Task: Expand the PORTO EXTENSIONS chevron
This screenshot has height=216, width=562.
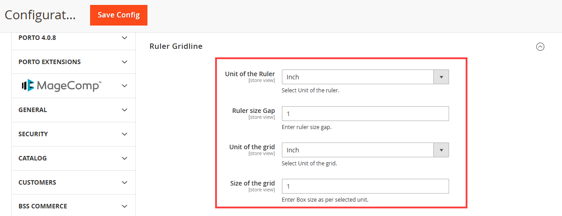Action: point(125,62)
